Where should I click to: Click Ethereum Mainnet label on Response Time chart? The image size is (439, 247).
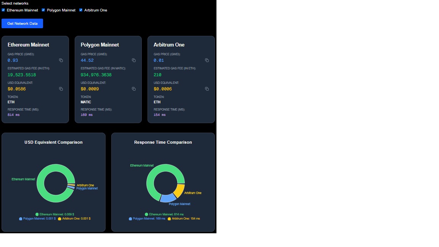[142, 165]
